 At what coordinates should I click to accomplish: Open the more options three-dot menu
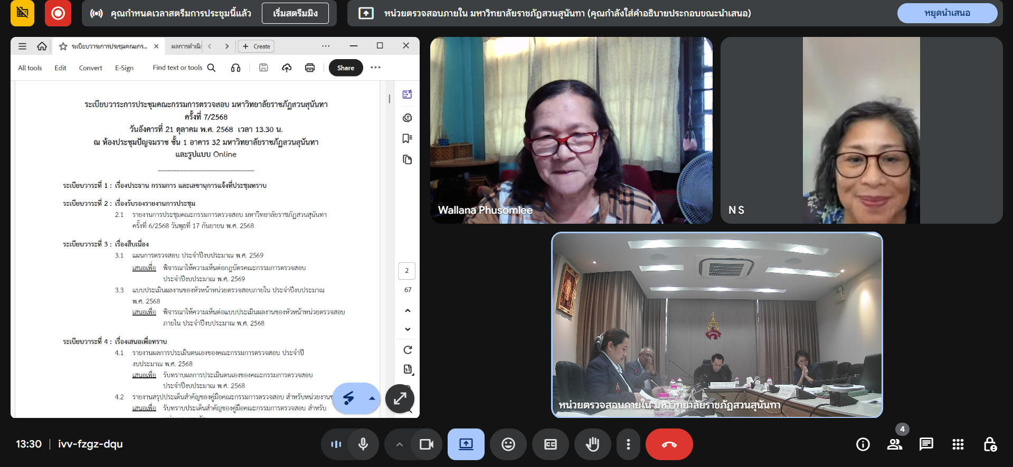(x=628, y=444)
